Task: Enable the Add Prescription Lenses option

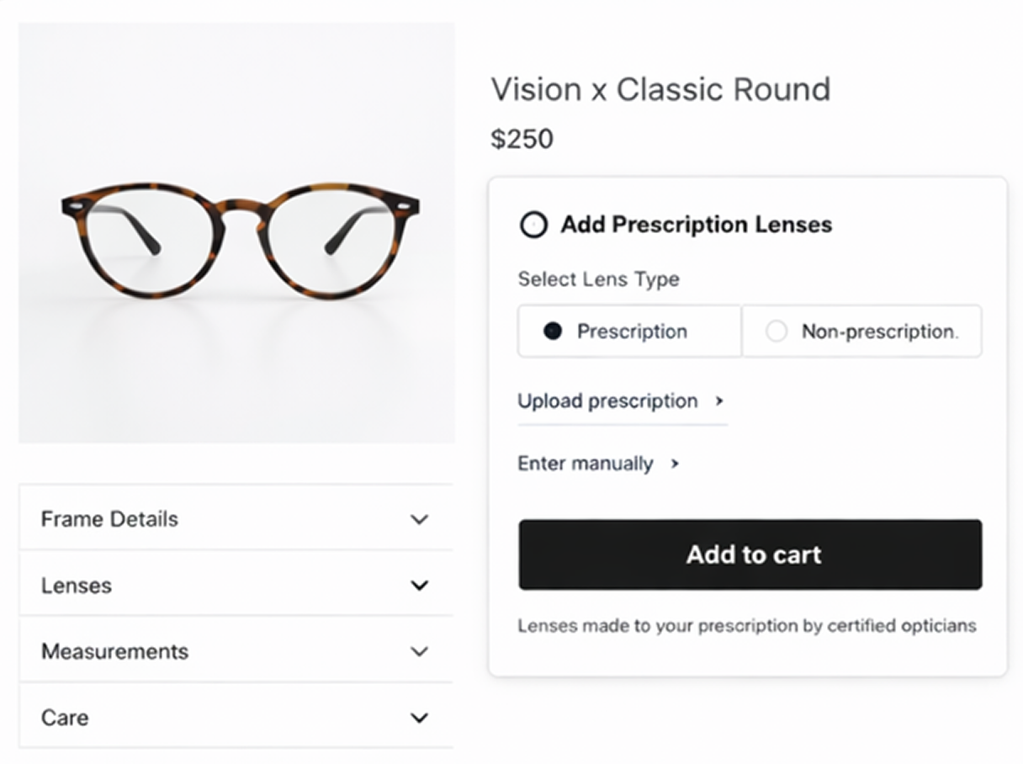Action: click(x=533, y=224)
